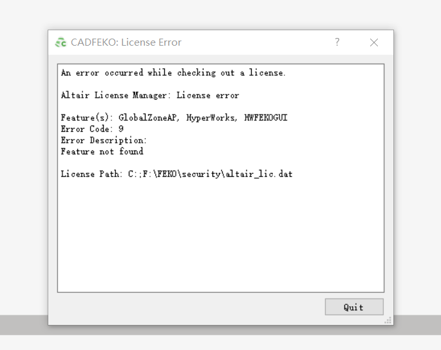Screen dimensions: 441x350
Task: Click the "F:\FEKO\security" part of the path
Action: [x=180, y=174]
